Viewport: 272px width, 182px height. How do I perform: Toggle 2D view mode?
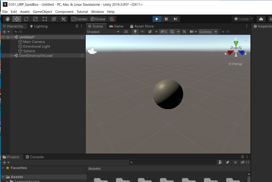[126, 32]
